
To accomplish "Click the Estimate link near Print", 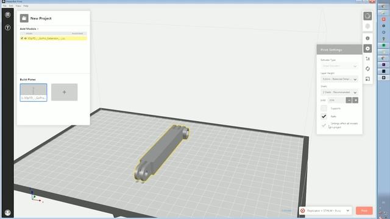I will click(286, 210).
